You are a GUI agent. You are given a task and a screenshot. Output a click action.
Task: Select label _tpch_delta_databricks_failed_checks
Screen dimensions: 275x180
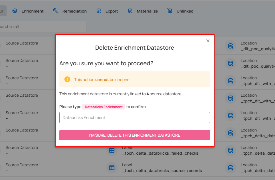[160, 153]
